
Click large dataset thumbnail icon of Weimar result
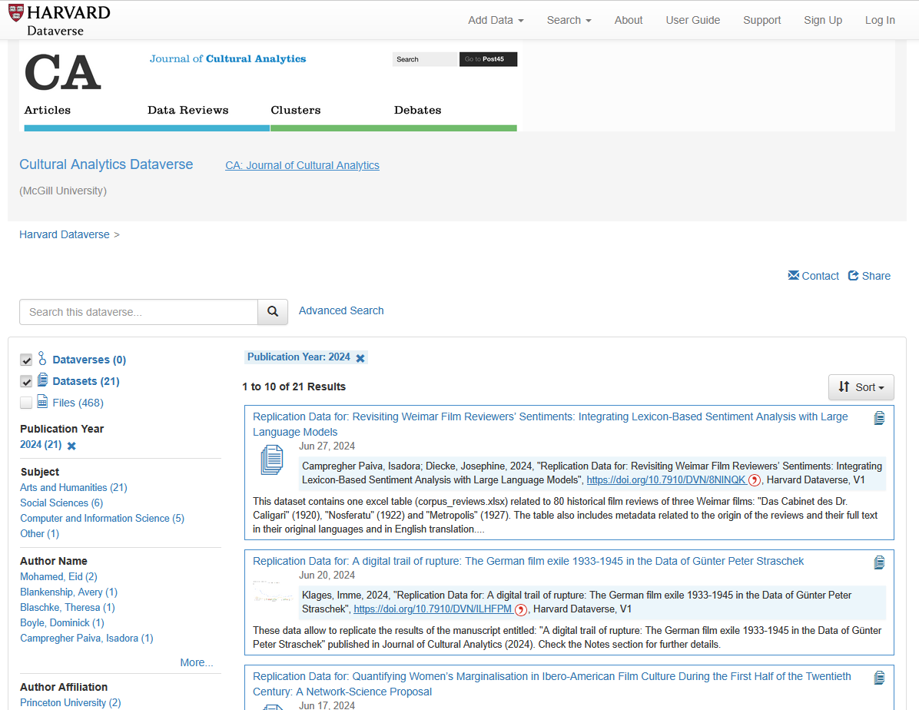[x=272, y=460]
